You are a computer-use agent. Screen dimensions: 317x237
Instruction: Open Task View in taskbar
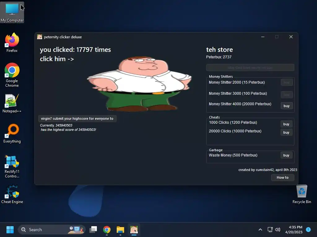click(x=93, y=230)
